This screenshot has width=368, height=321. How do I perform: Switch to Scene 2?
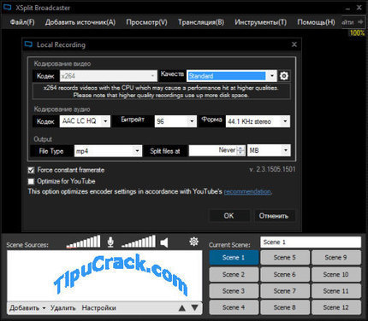tap(234, 275)
